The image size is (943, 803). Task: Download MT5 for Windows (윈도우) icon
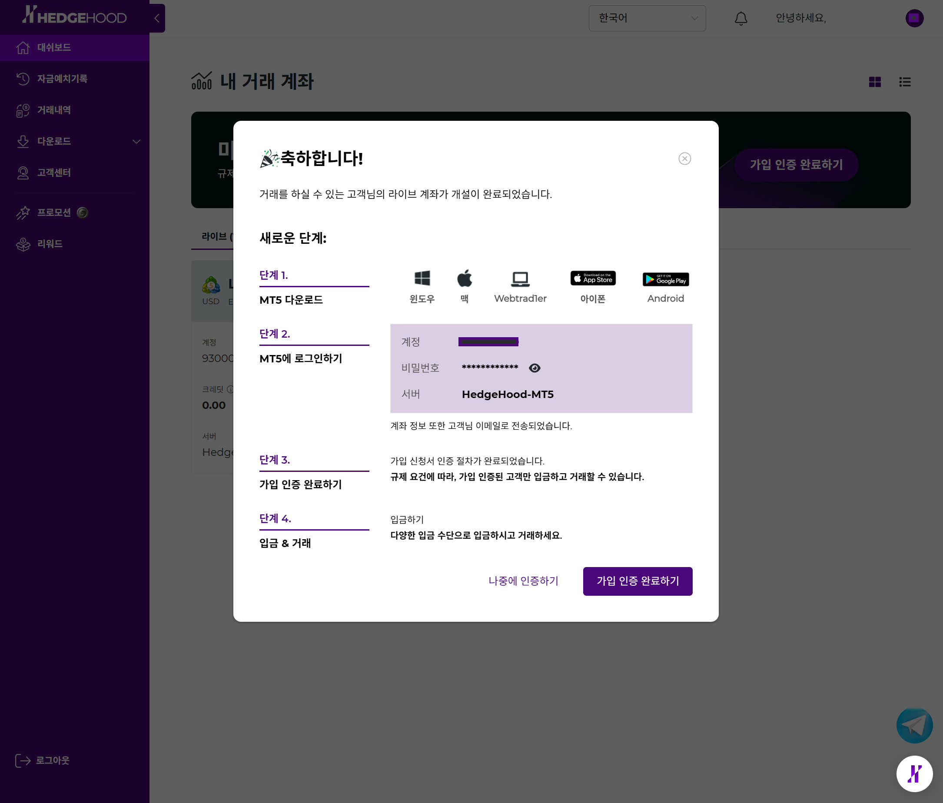click(422, 278)
